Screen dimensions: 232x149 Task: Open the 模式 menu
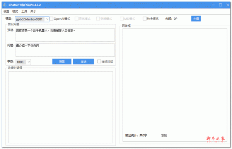point(15,11)
